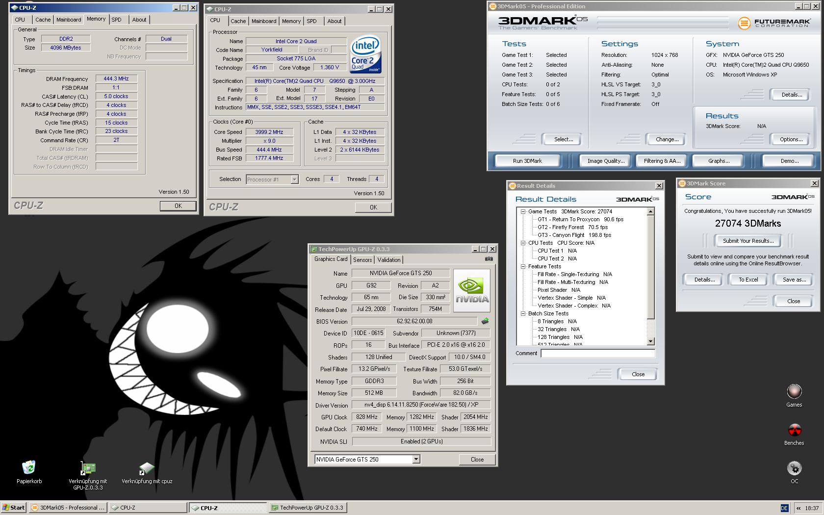Click the BIOS save chip icon in GPU-Z
824x515 pixels.
coord(485,321)
